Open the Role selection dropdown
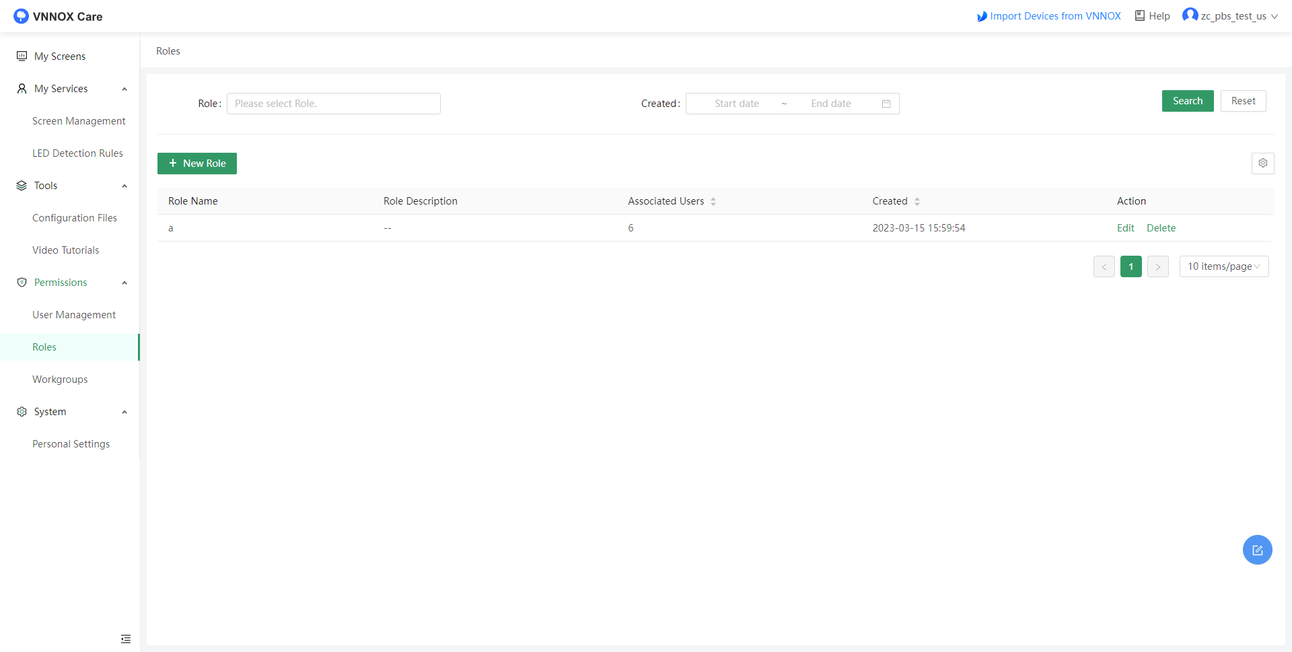The image size is (1292, 652). click(x=333, y=104)
